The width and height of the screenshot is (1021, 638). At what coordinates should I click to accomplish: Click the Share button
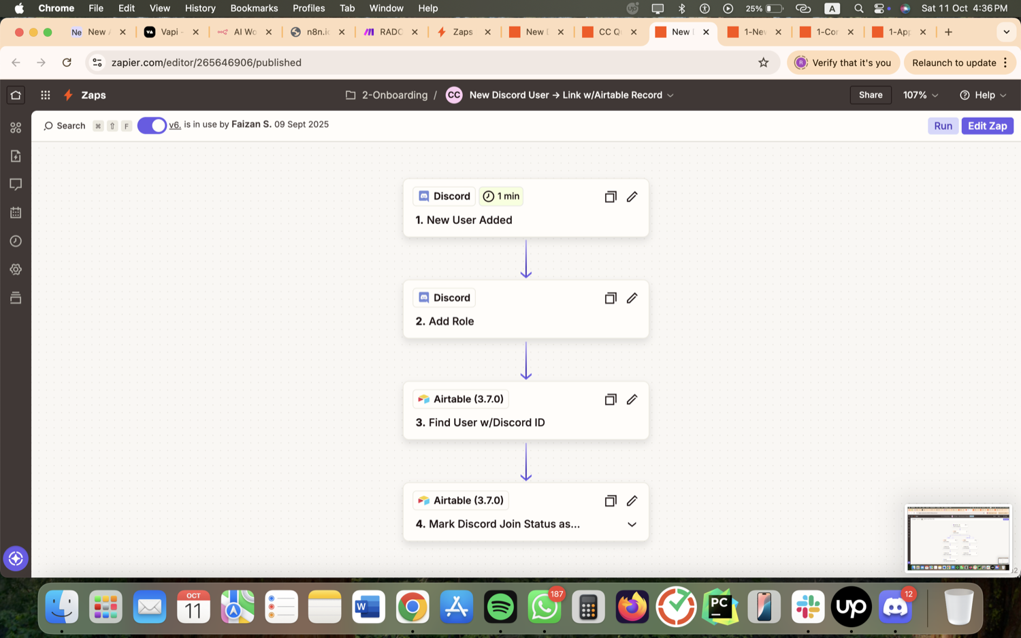[x=871, y=95]
